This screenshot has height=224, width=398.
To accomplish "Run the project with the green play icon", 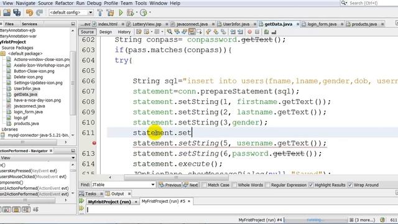I will point(121,12).
